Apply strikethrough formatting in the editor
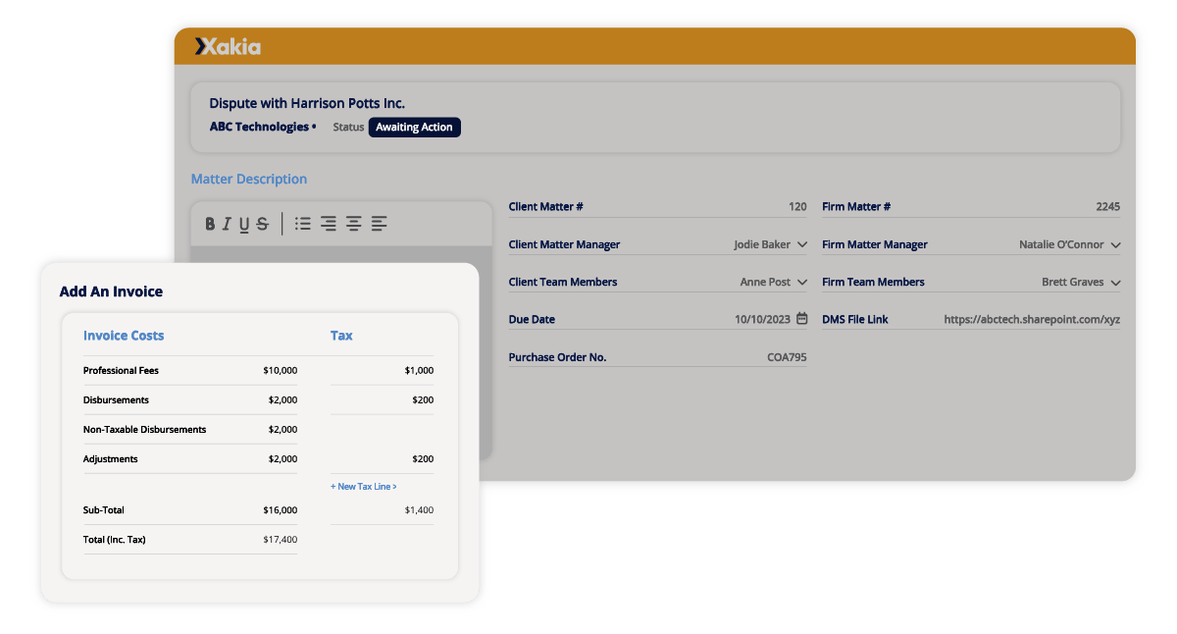 point(261,223)
